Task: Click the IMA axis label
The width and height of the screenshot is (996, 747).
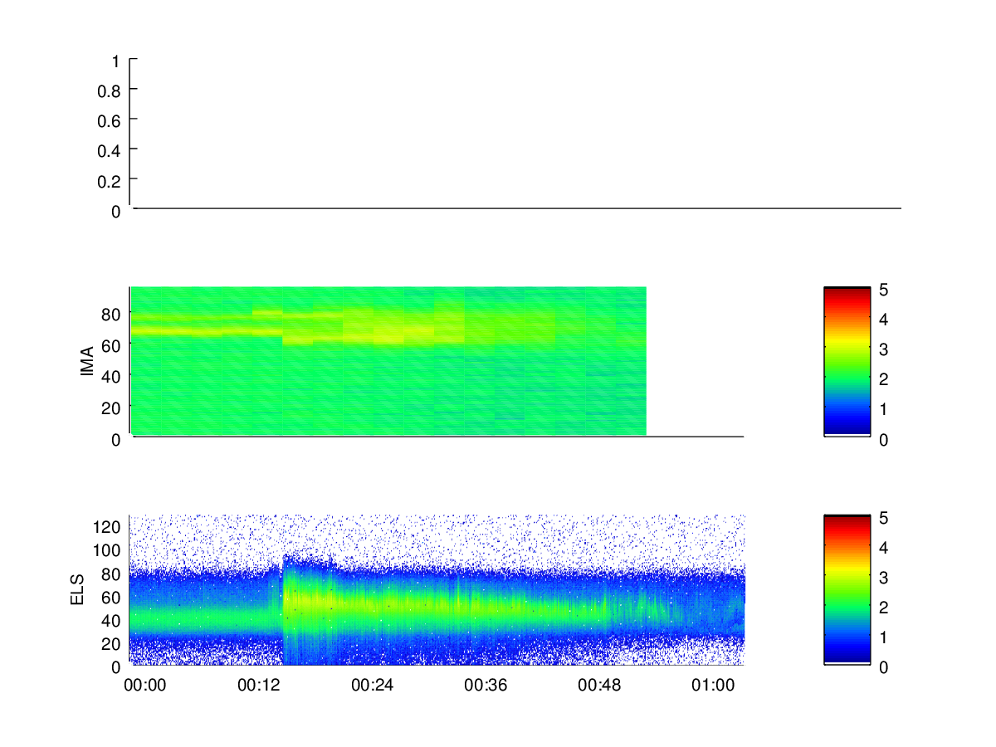Action: [x=87, y=362]
